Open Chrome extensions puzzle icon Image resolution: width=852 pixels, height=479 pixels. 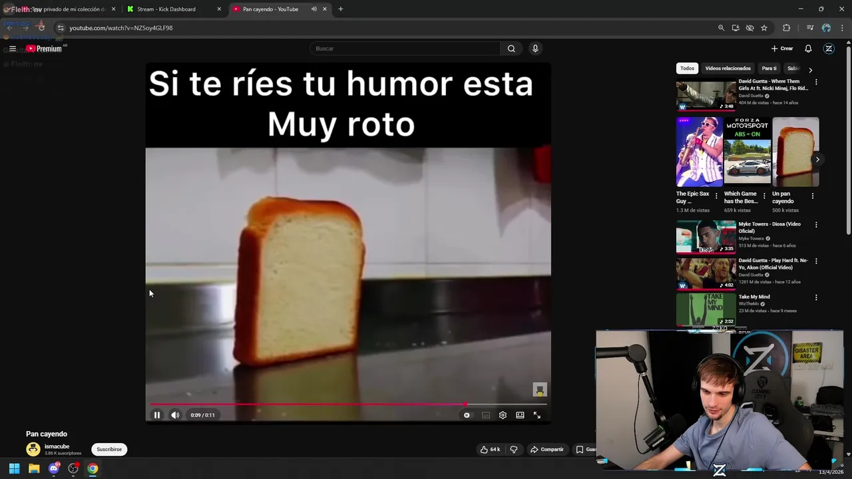pos(786,28)
